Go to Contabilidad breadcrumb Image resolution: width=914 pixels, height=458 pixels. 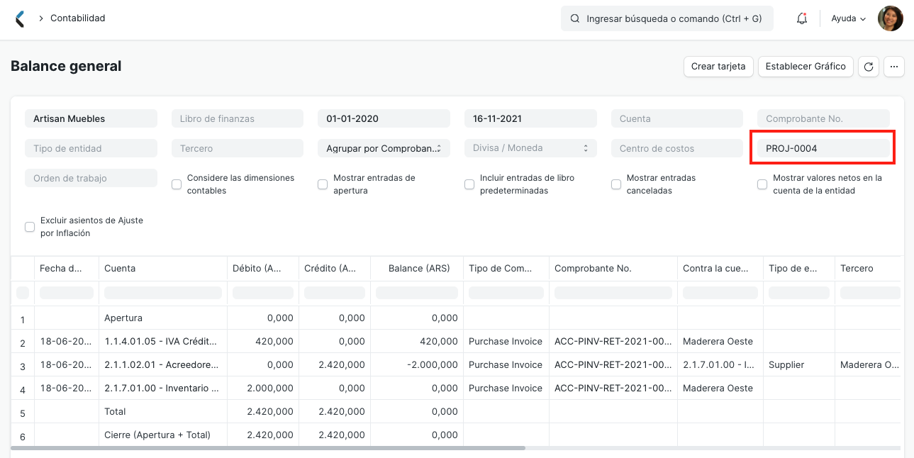pos(78,18)
